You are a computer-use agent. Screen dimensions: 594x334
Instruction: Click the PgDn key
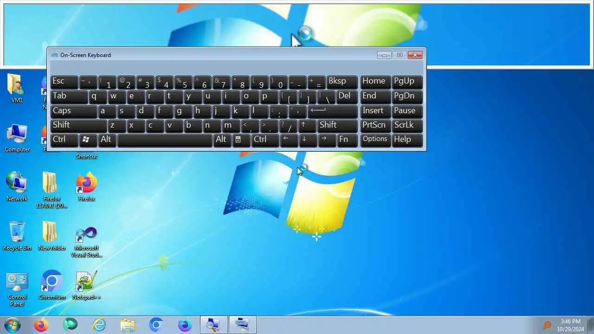point(407,96)
